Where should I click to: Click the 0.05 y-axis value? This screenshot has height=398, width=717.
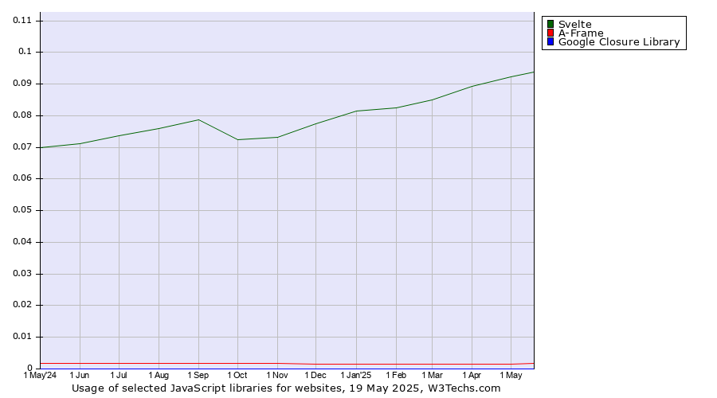tap(22, 209)
